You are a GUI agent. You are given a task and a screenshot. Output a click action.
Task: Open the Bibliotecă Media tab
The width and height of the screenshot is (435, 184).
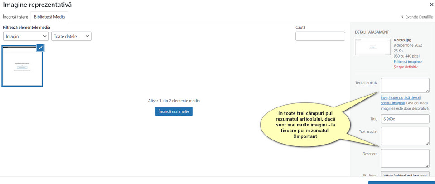(49, 17)
